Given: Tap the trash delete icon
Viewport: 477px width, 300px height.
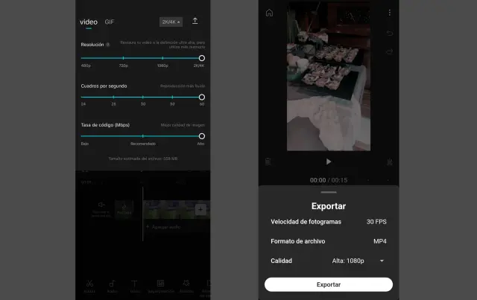Looking at the screenshot, I should 268,162.
